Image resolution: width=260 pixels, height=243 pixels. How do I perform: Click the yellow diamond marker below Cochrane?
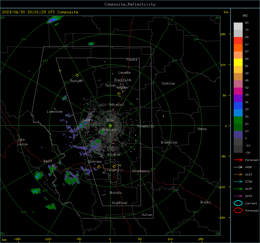tap(99, 167)
